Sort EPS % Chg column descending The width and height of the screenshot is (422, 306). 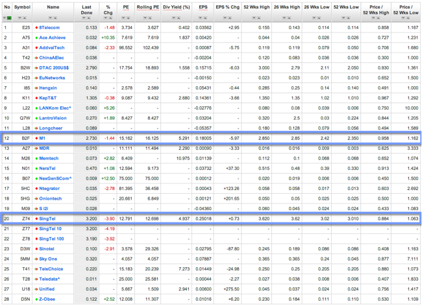tap(225, 18)
